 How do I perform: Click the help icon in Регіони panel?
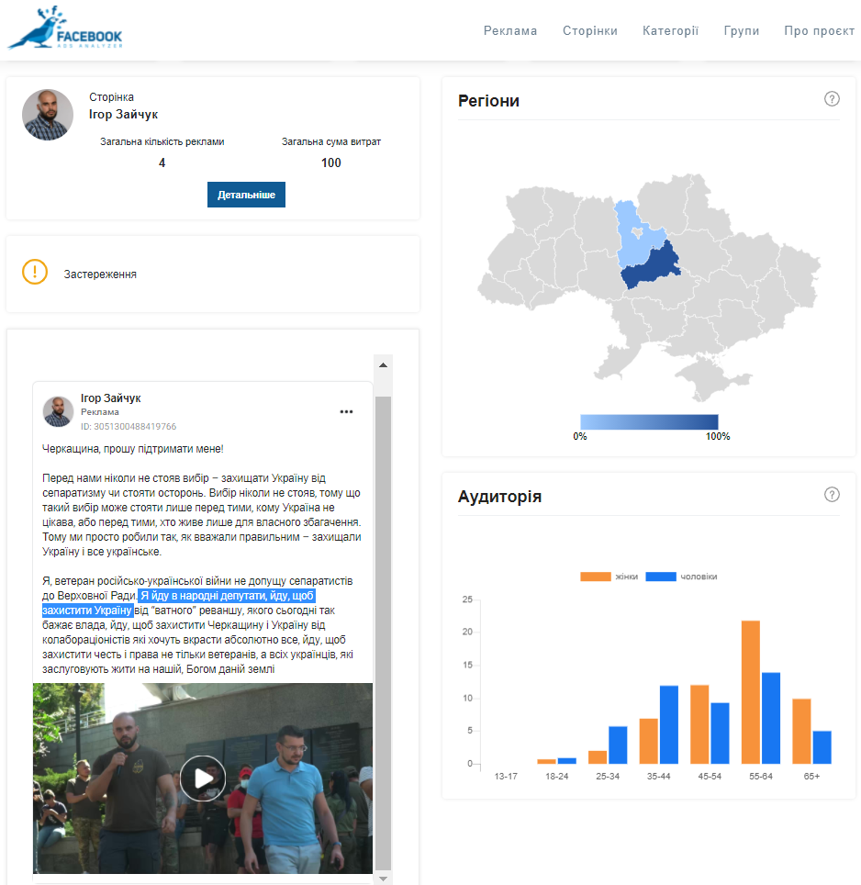[832, 99]
